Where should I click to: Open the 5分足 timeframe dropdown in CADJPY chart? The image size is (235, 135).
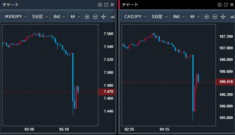(159, 17)
